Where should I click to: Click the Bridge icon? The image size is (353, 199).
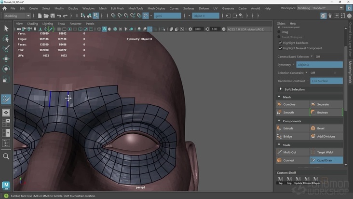(x=279, y=136)
